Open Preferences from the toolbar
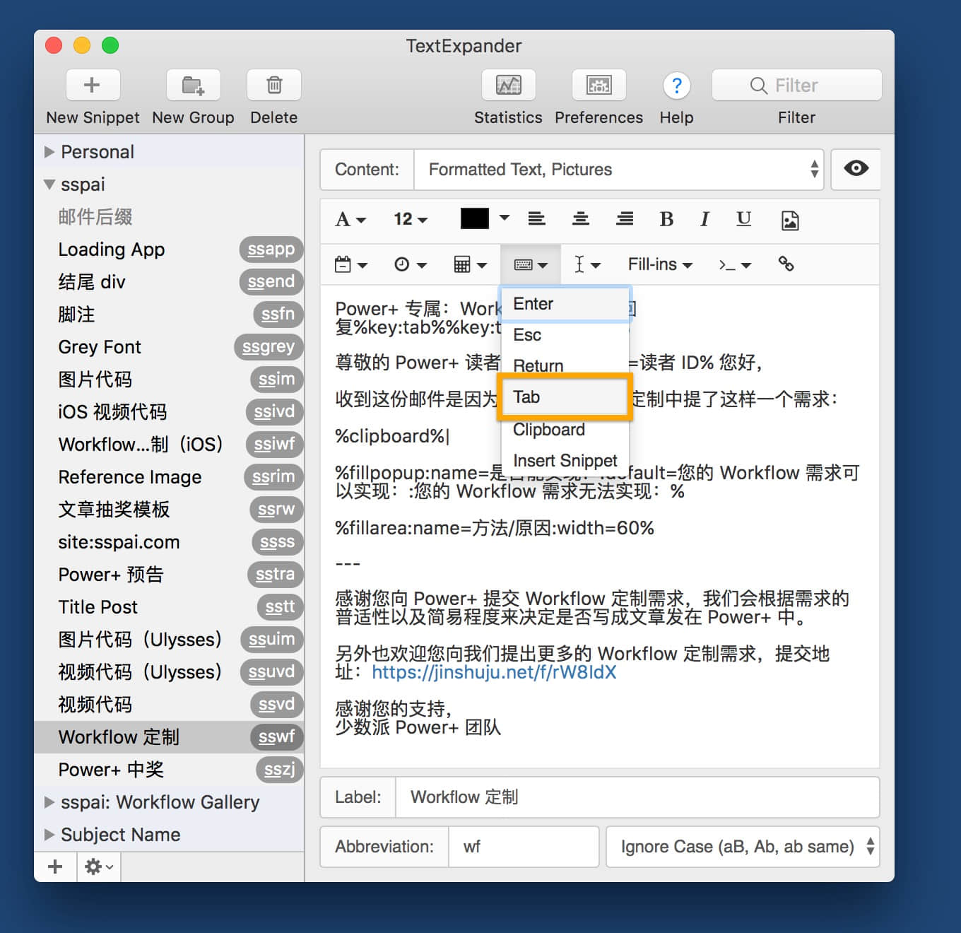 (x=599, y=86)
